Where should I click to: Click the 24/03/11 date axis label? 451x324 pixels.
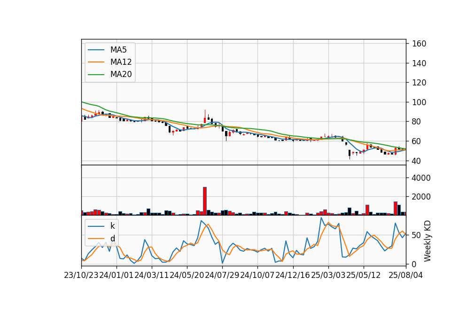pyautogui.click(x=152, y=275)
